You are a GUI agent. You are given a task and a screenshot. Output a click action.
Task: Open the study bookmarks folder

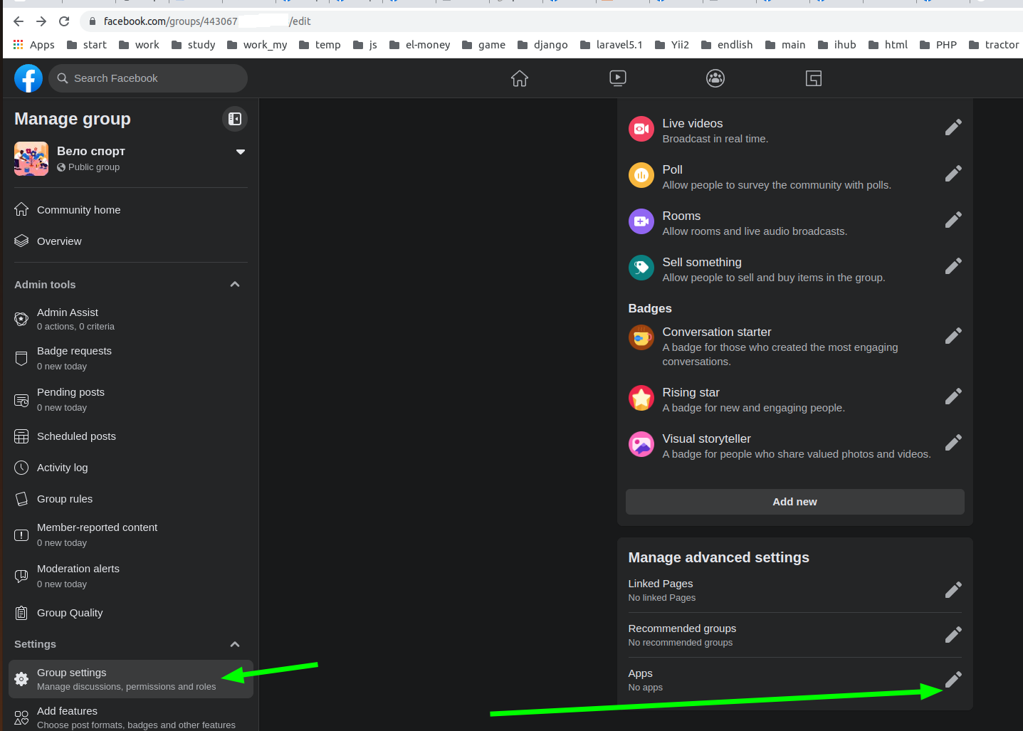pyautogui.click(x=193, y=45)
